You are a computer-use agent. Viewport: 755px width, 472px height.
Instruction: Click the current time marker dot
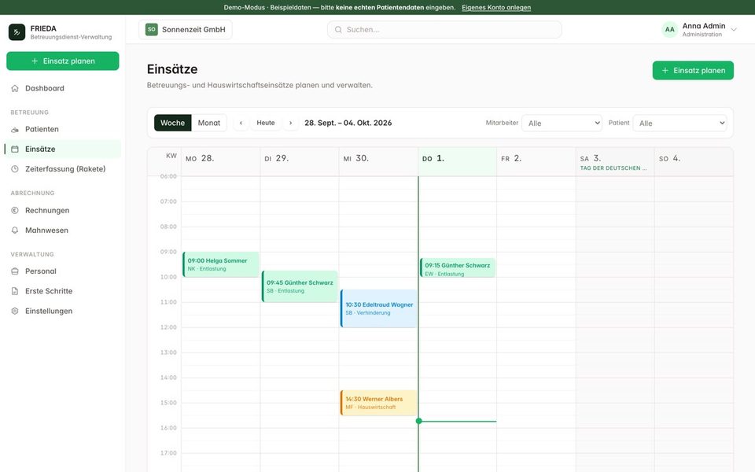[419, 421]
